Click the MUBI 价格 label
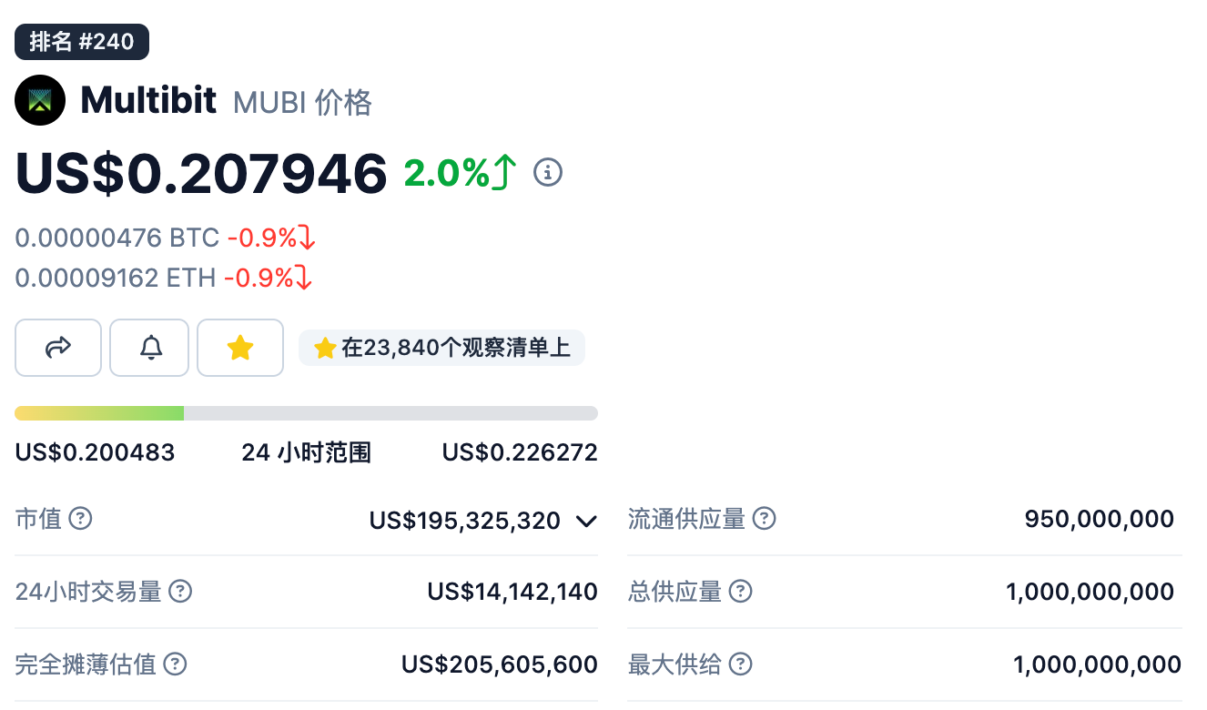The height and width of the screenshot is (710, 1207). [x=301, y=102]
